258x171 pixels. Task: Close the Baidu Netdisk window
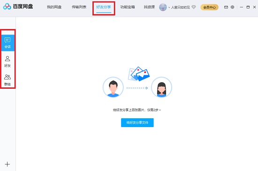[254, 7]
